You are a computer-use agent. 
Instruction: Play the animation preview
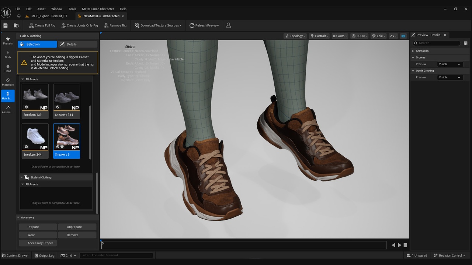tap(399, 245)
